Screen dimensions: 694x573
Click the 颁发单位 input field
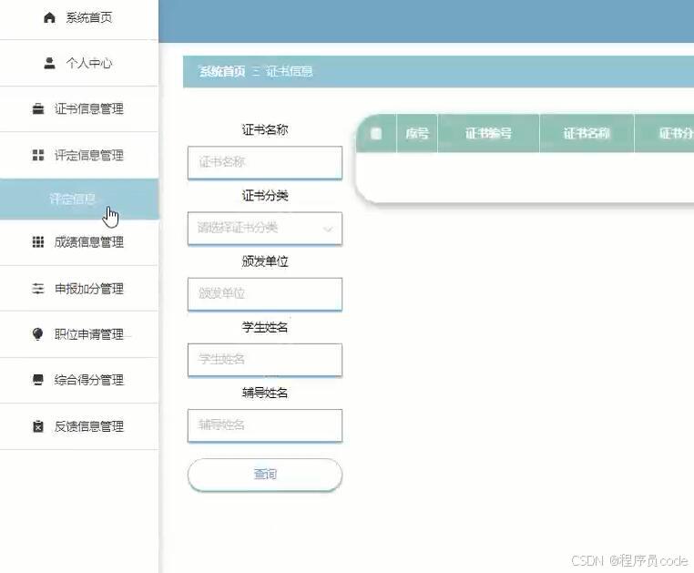265,294
